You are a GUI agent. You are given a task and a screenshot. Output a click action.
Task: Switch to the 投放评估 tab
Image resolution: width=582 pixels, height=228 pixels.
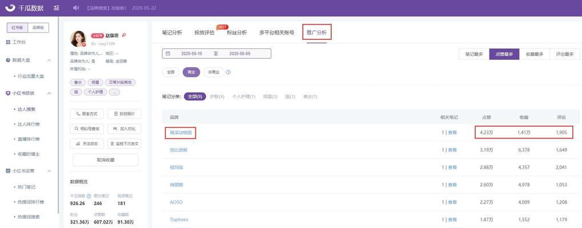204,32
